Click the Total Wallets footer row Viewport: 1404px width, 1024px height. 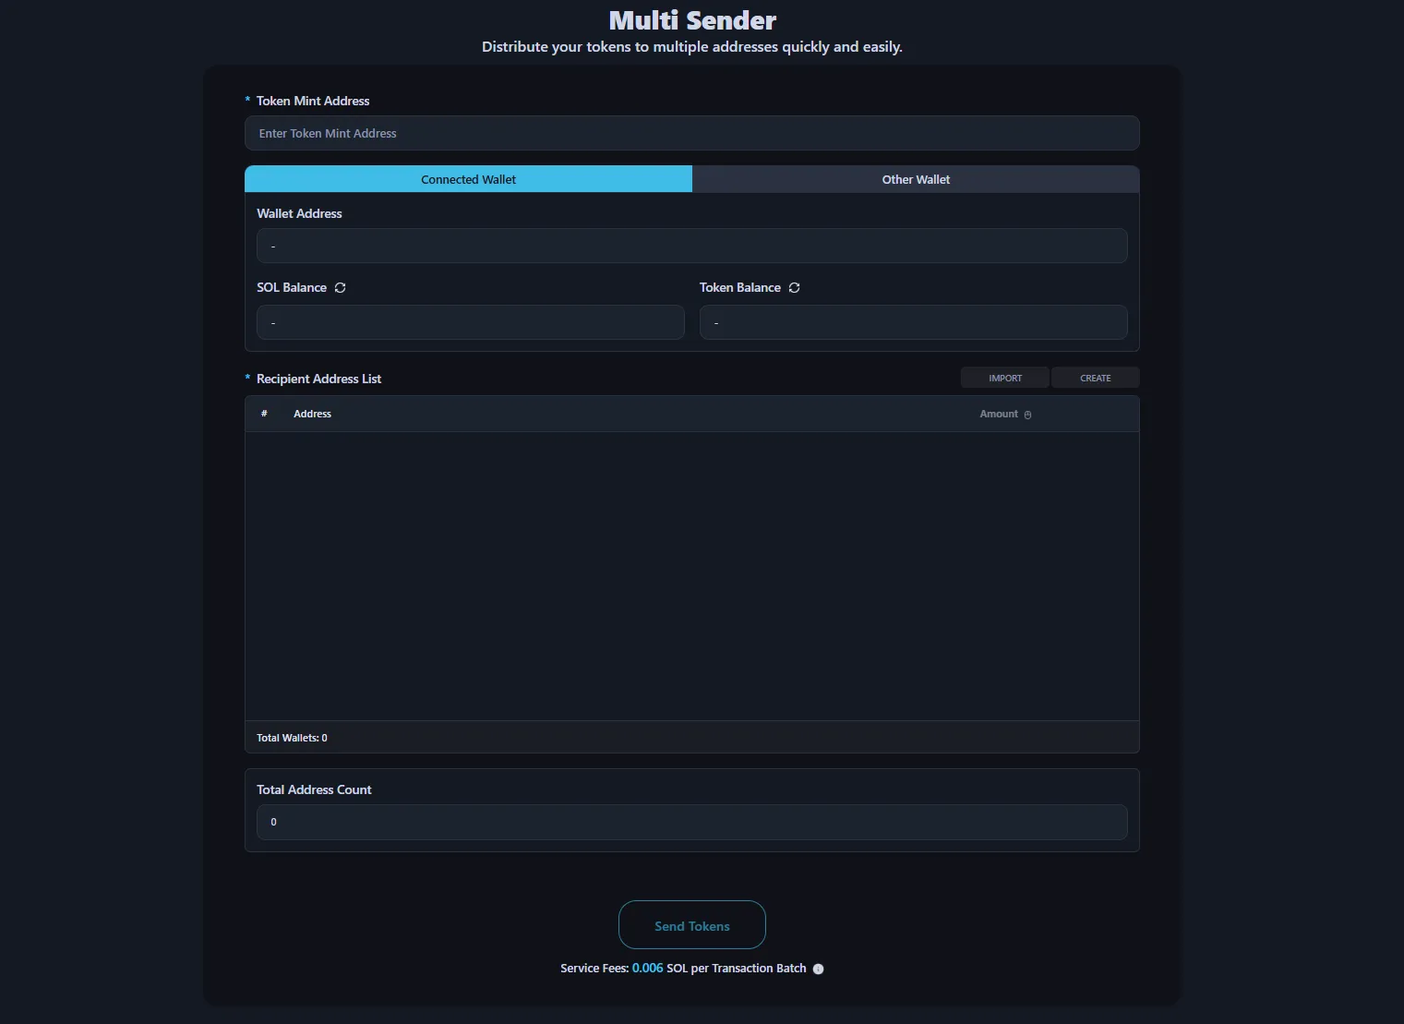coord(691,738)
